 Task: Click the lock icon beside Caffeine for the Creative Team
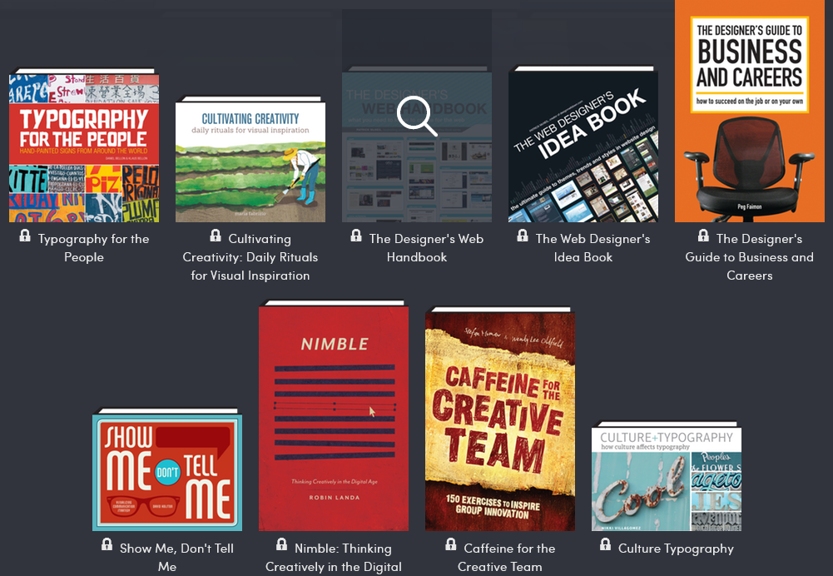point(451,544)
